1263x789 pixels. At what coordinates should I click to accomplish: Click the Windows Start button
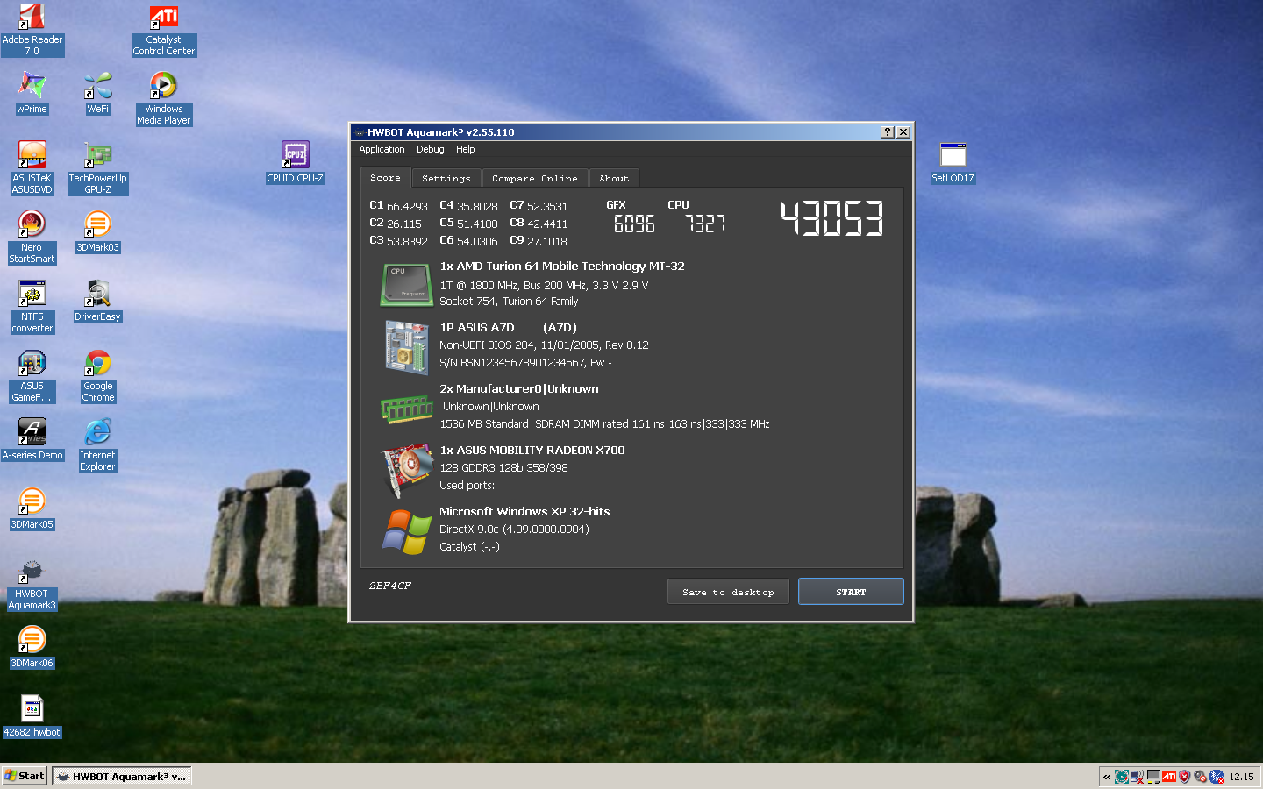click(25, 776)
